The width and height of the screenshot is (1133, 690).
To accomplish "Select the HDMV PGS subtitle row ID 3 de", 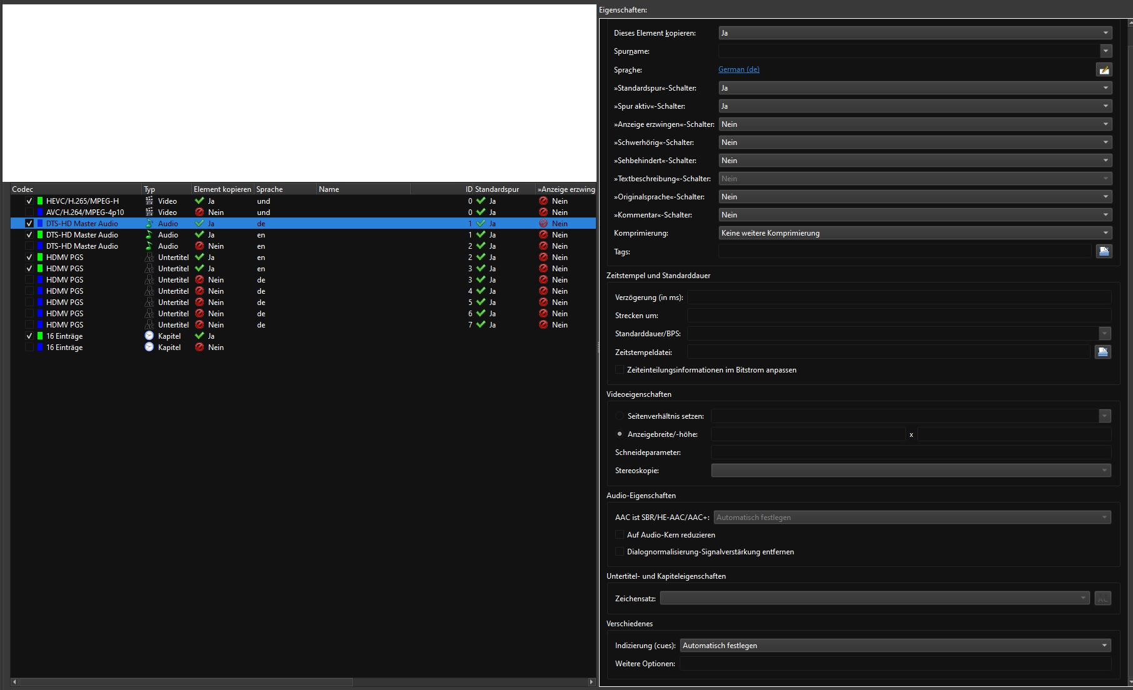I will (303, 279).
